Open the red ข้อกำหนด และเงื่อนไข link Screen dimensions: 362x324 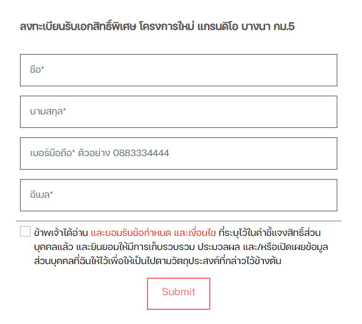click(154, 232)
